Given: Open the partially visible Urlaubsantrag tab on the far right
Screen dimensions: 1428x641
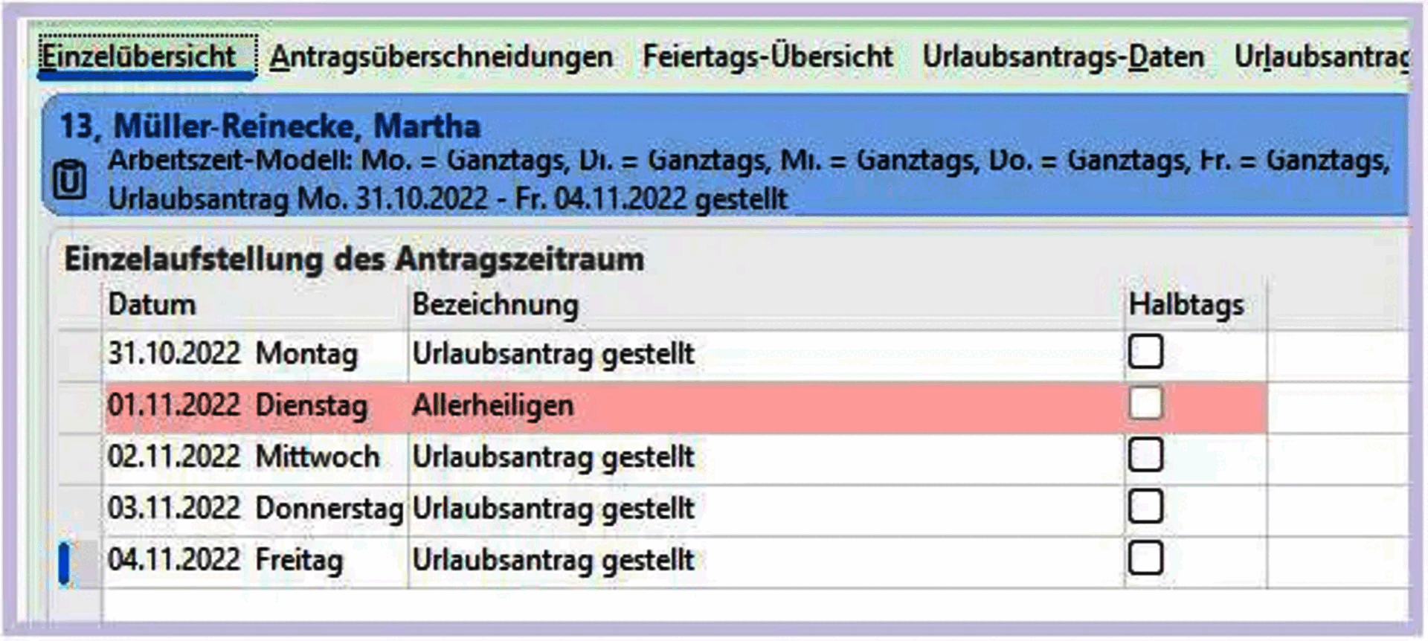Looking at the screenshot, I should pyautogui.click(x=1321, y=57).
